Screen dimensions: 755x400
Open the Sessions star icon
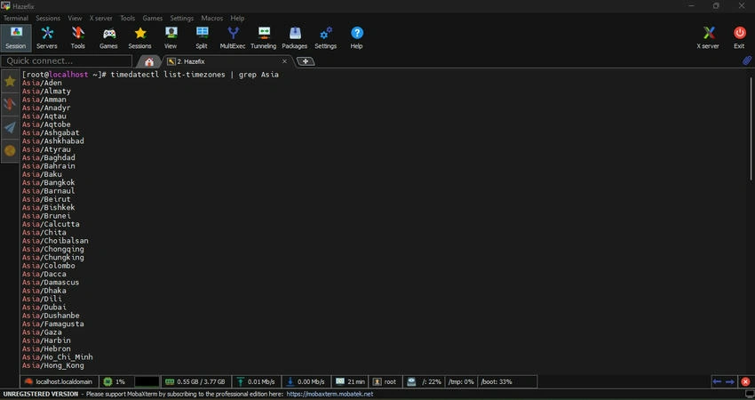139,37
